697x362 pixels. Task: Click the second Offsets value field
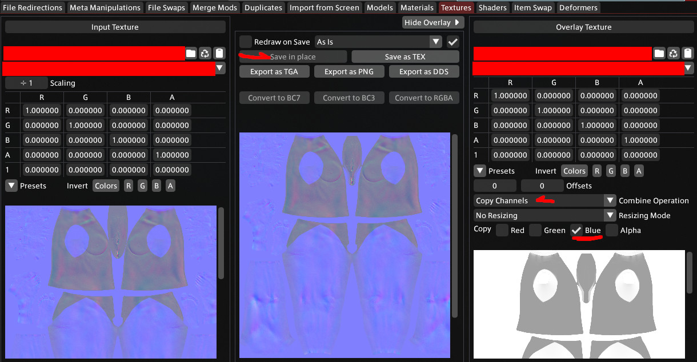pos(542,186)
